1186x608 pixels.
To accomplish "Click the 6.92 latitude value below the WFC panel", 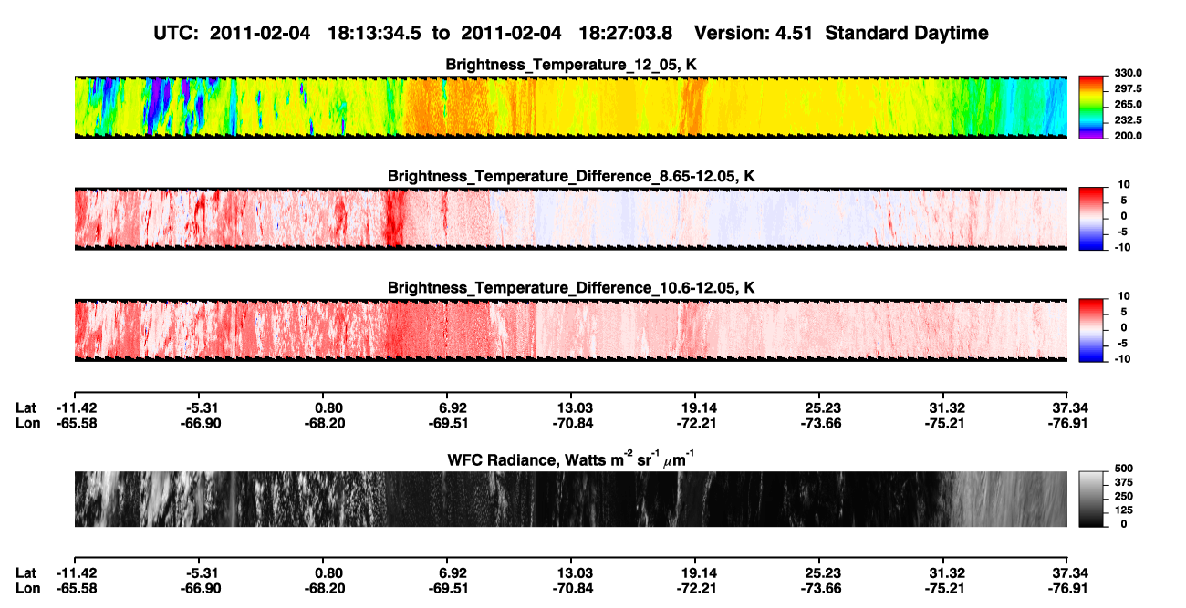I will [x=453, y=572].
